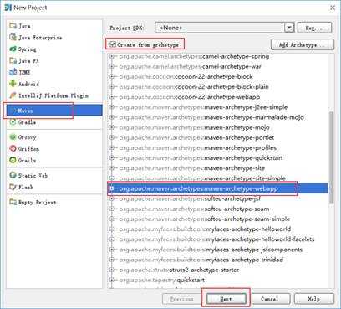Click the IntelliJ logo in title bar
The width and height of the screenshot is (341, 309).
[x=8, y=8]
